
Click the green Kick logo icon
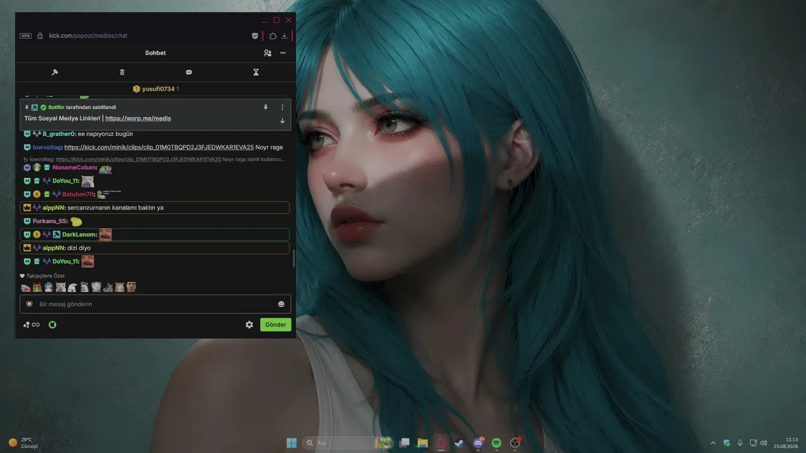click(x=52, y=325)
